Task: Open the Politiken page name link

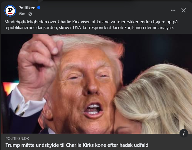Action: click(27, 8)
